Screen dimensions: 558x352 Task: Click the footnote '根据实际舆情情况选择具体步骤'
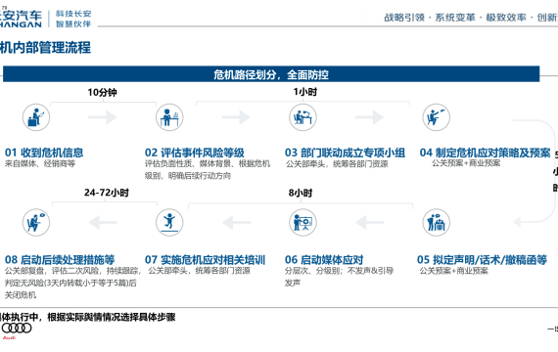pos(112,317)
